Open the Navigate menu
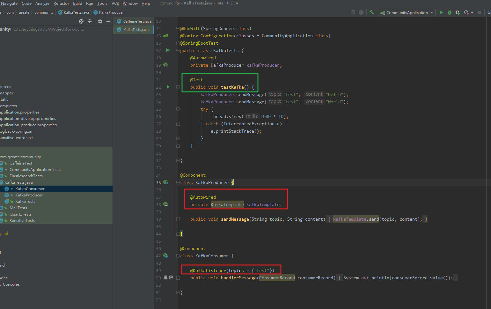Image resolution: width=491 pixels, height=309 pixels. click(x=9, y=4)
